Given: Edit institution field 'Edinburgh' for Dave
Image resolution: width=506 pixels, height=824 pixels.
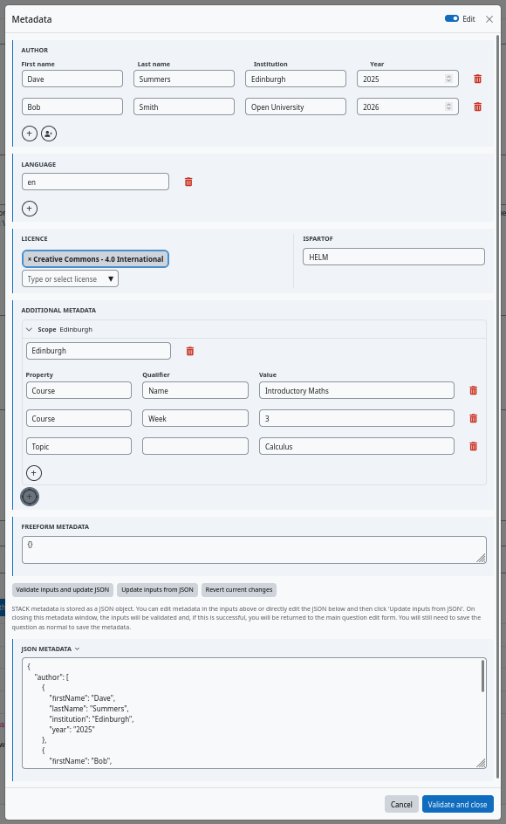Looking at the screenshot, I should coord(296,79).
